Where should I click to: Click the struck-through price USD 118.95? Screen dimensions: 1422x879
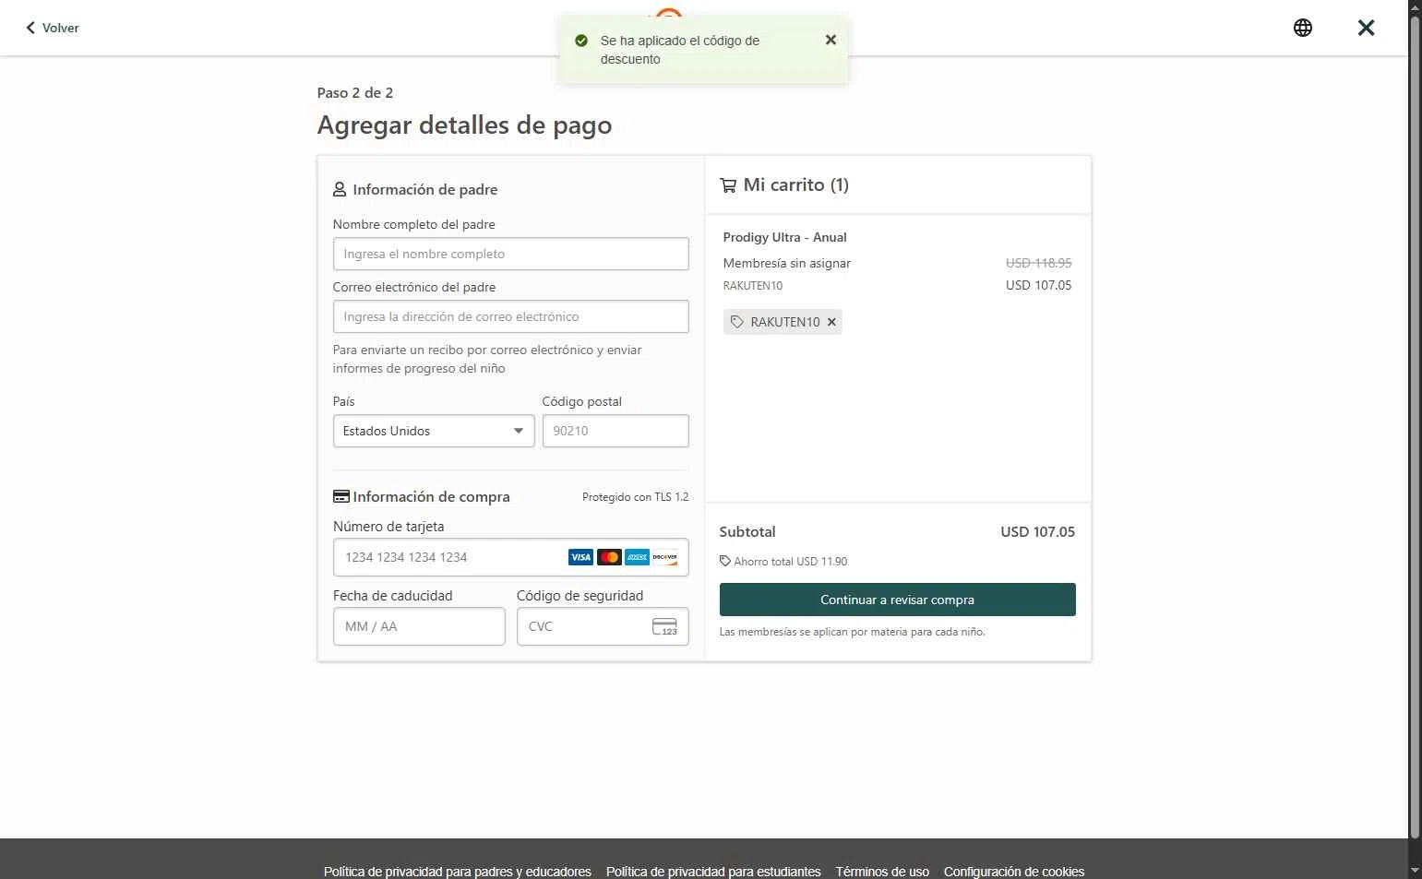[x=1038, y=263]
